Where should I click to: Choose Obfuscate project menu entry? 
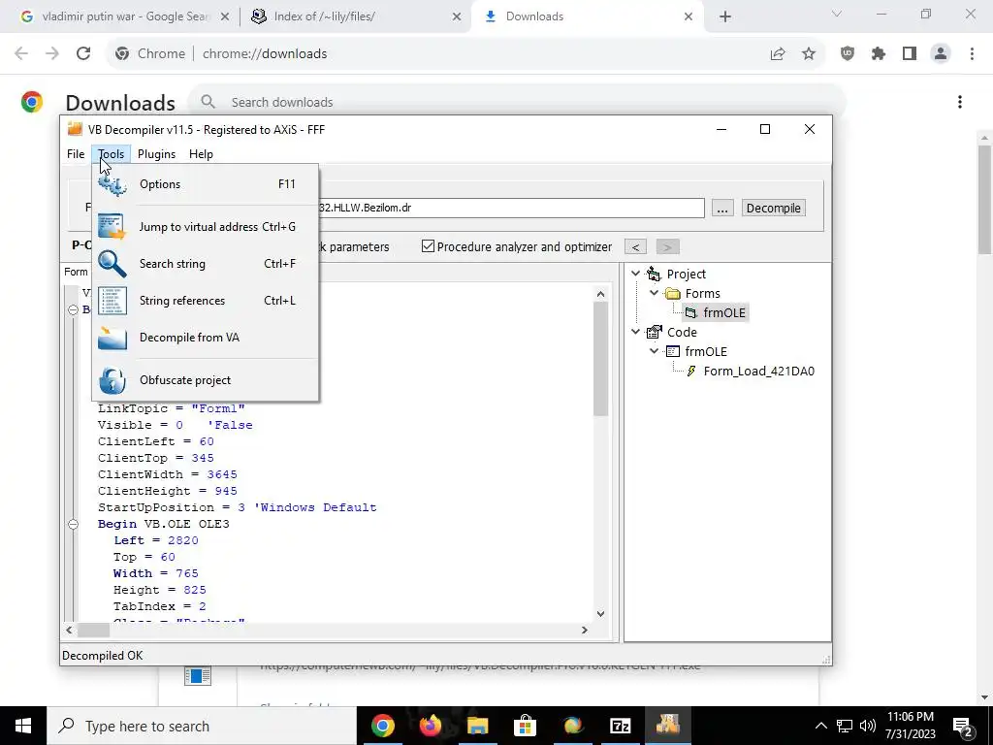tap(206, 380)
